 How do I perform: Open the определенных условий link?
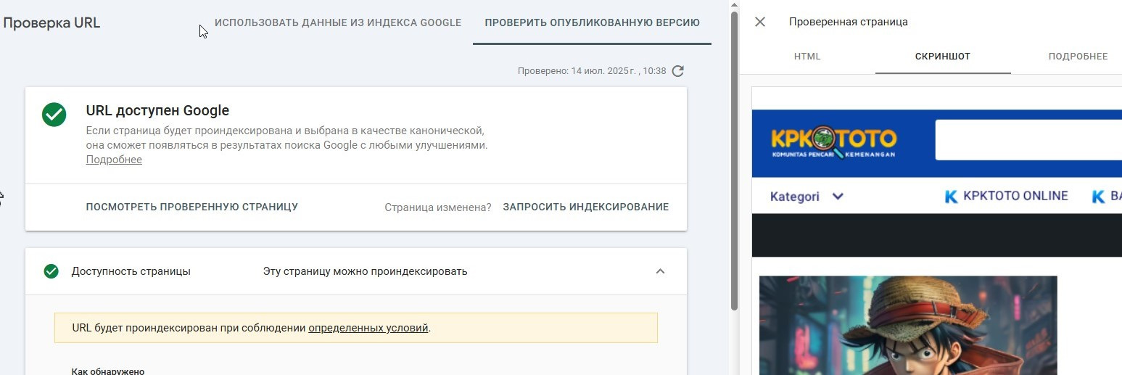(368, 328)
